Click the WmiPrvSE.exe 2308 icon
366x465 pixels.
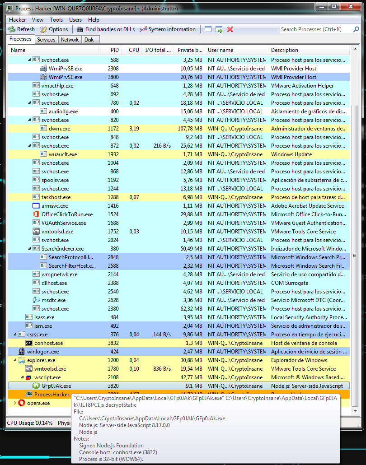[43, 68]
